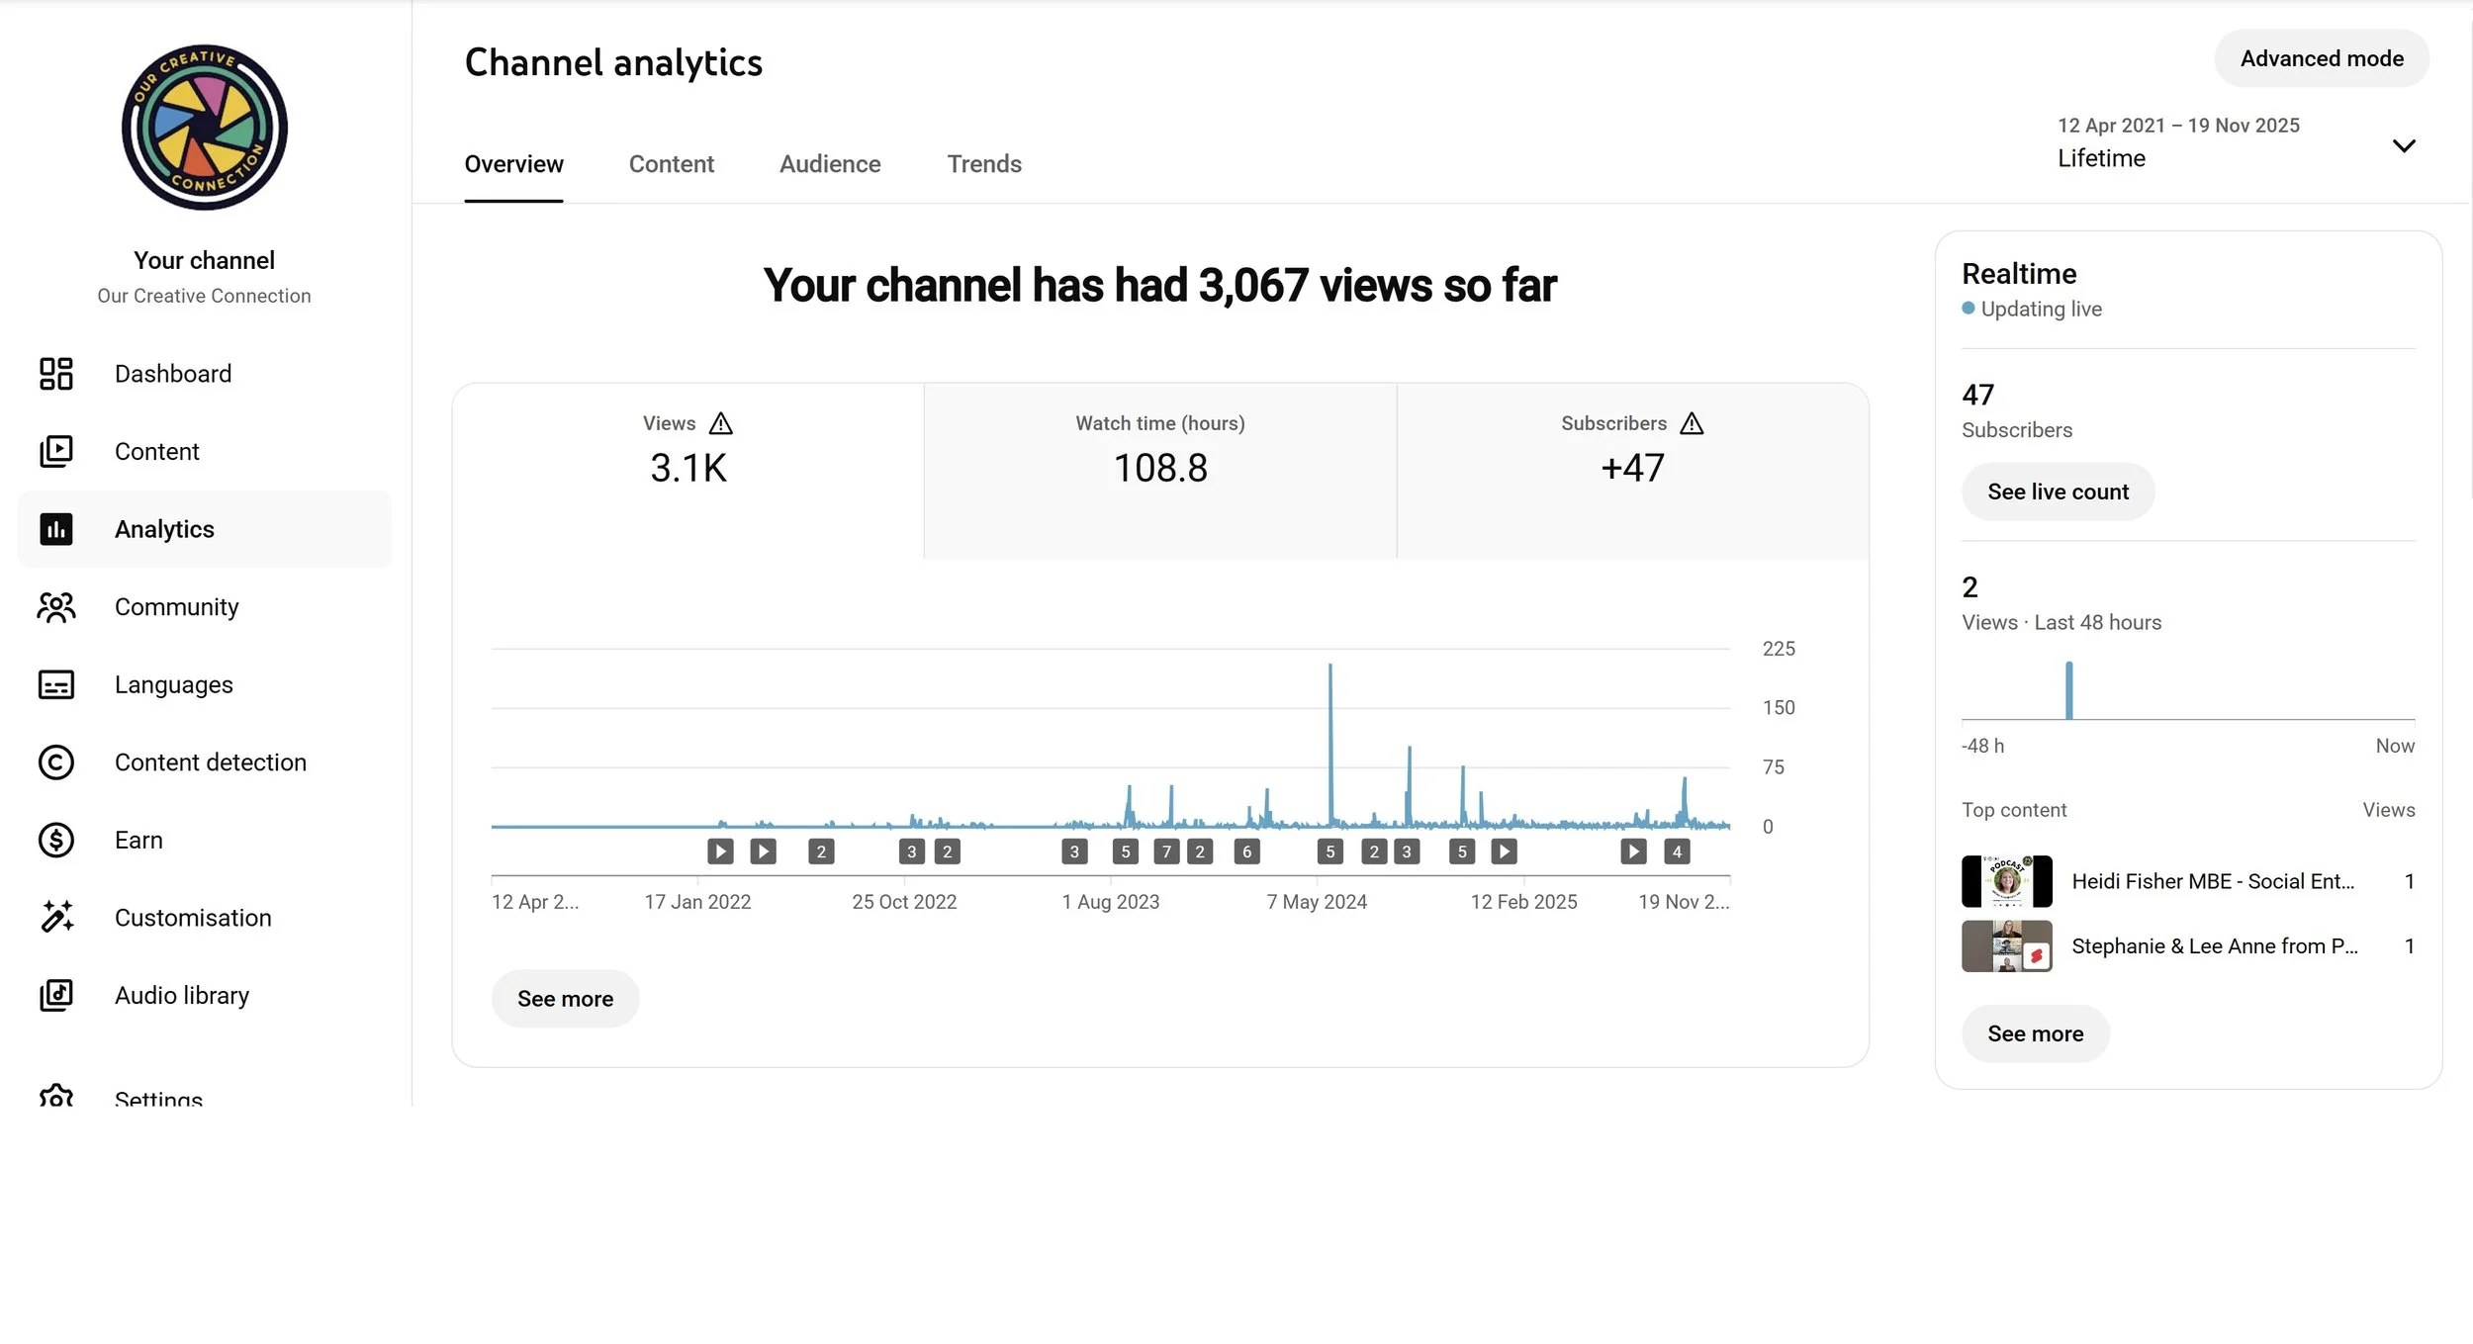Open the Languages subtitles icon
Image resolution: width=2473 pixels, height=1344 pixels.
[56, 684]
